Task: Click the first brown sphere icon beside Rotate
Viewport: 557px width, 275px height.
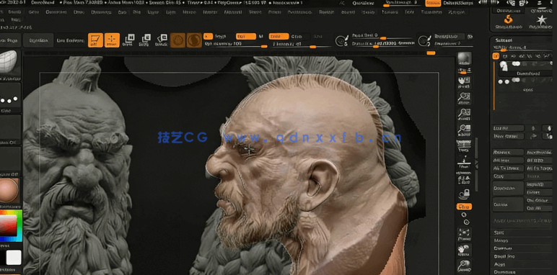Action: [x=177, y=40]
